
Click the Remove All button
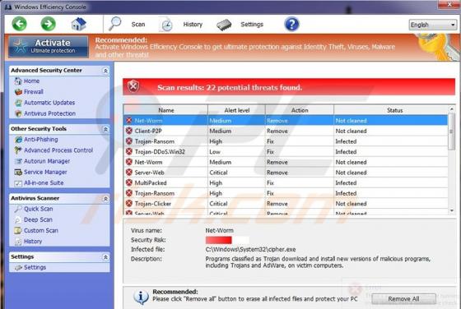403,299
